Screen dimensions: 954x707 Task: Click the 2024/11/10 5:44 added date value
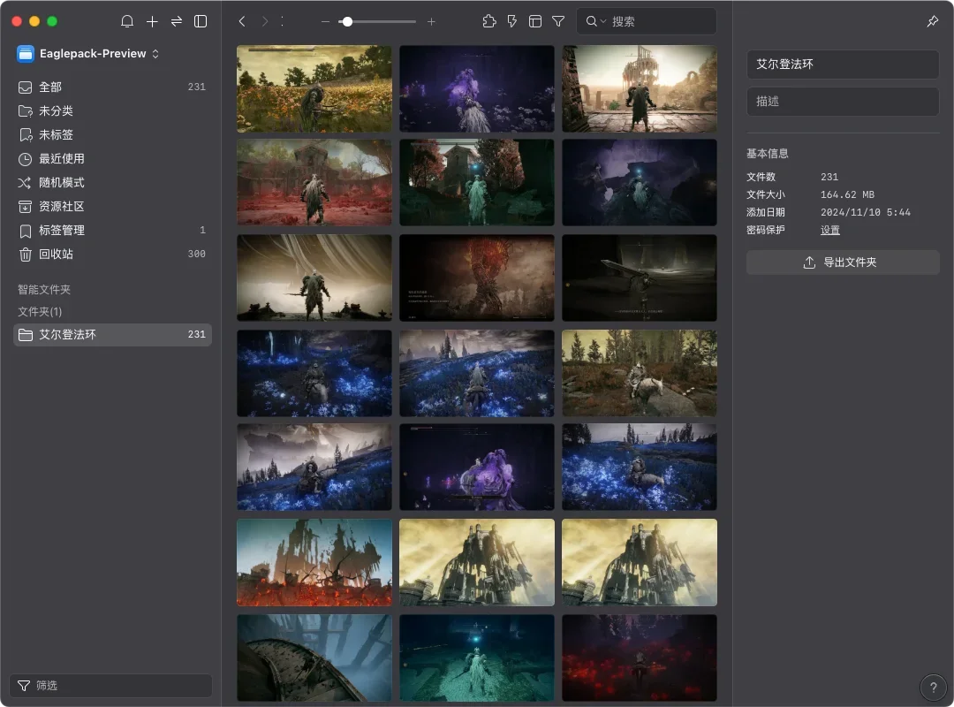[x=865, y=212]
